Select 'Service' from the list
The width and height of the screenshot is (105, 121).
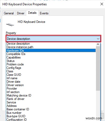tap(51, 102)
